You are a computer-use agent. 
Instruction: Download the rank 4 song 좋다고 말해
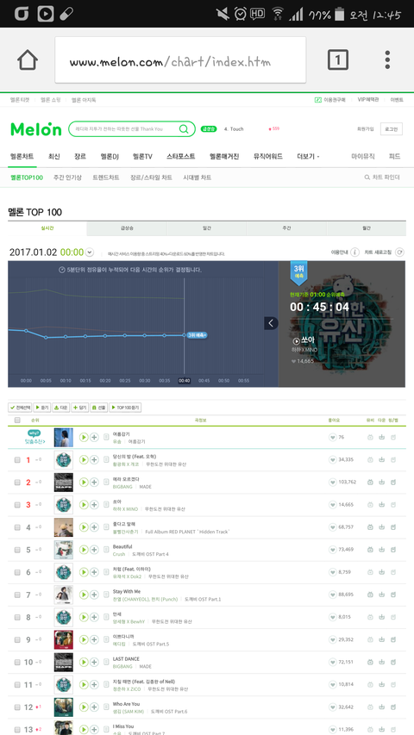click(x=381, y=526)
